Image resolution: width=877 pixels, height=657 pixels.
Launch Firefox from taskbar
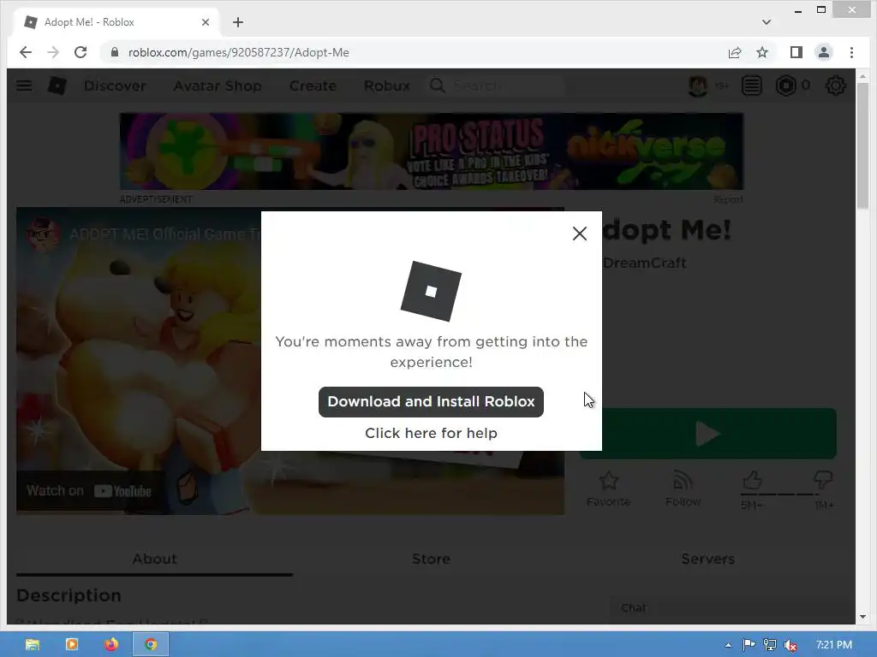coord(111,644)
